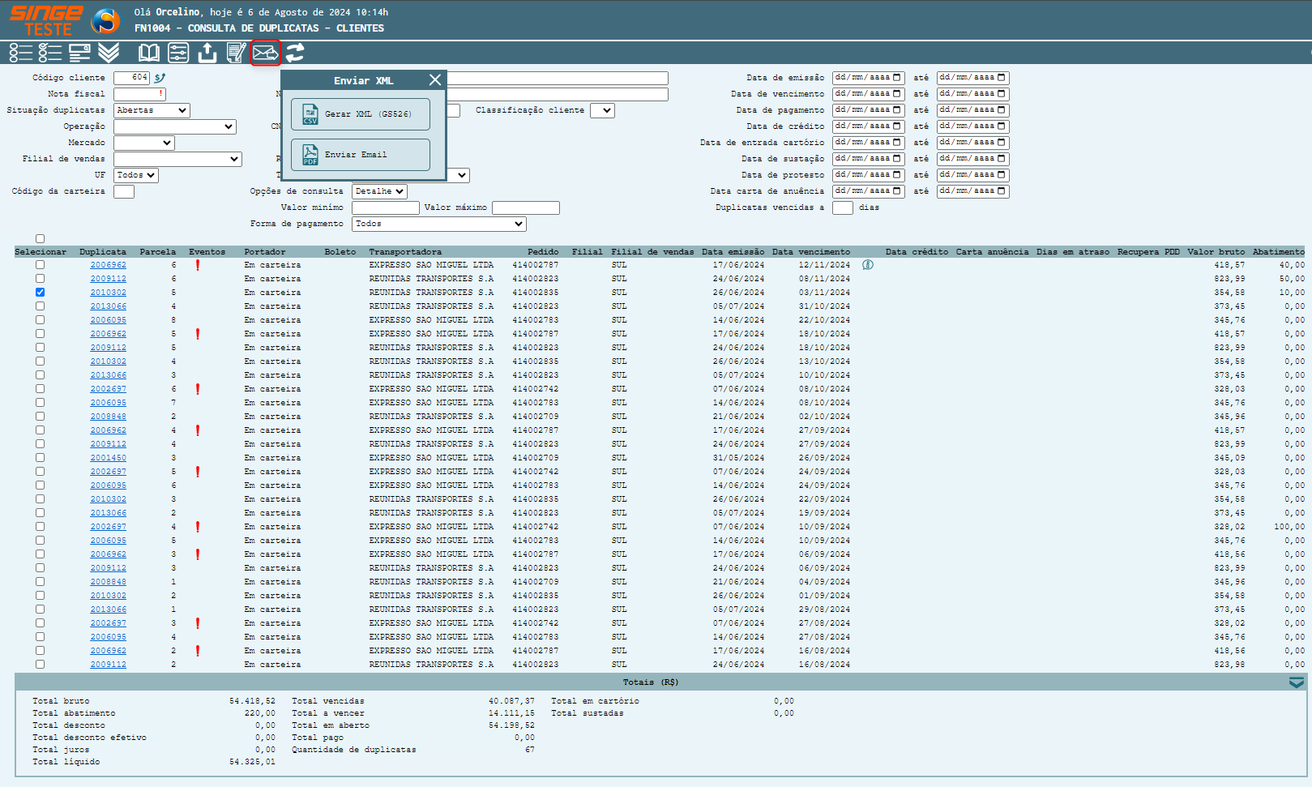Click the send envelope toolbar icon
Image resolution: width=1312 pixels, height=787 pixels.
(266, 53)
